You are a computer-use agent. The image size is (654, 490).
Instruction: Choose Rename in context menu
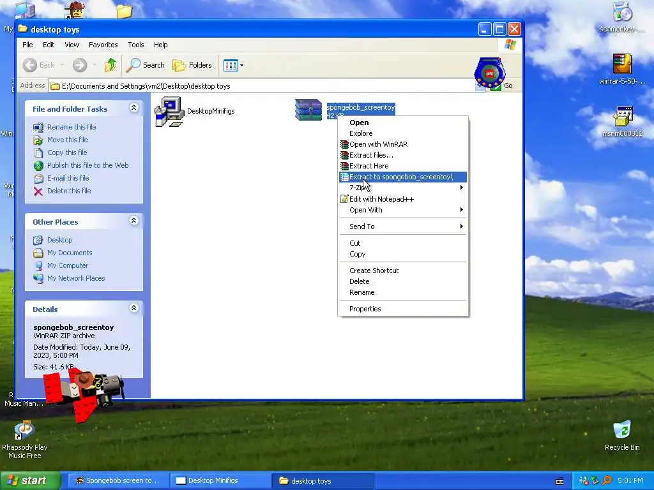[402, 292]
